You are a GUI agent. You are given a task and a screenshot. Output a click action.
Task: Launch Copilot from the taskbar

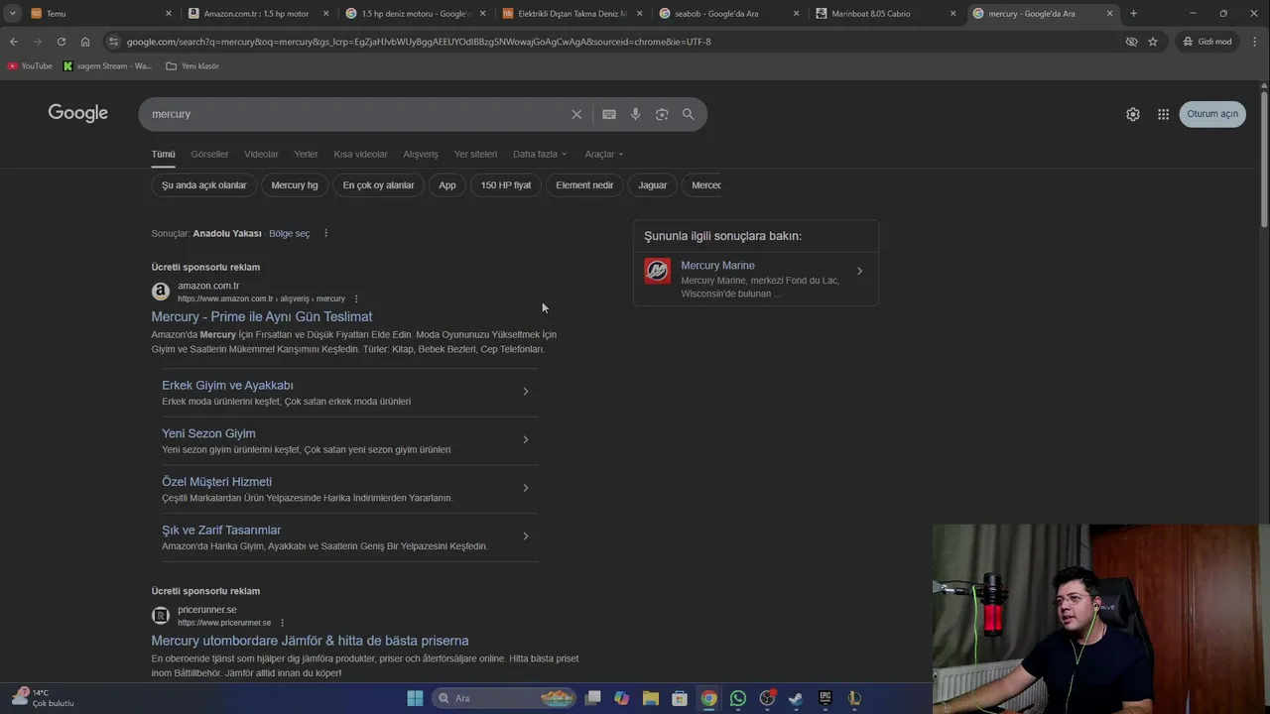621,698
